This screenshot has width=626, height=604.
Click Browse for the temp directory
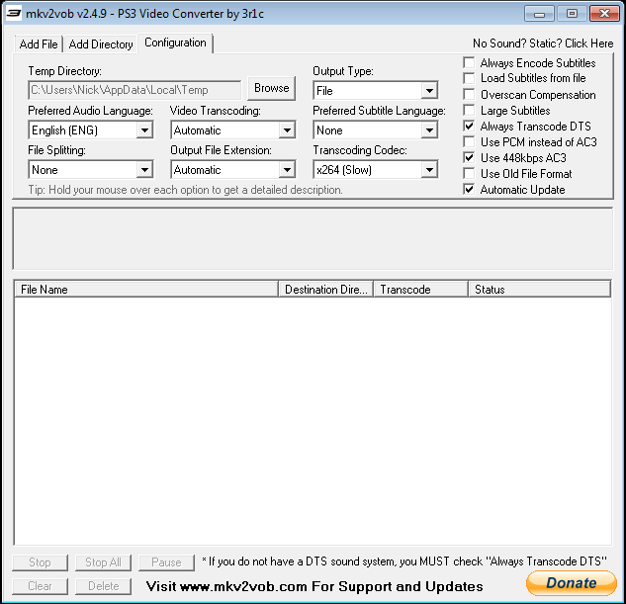pos(271,88)
